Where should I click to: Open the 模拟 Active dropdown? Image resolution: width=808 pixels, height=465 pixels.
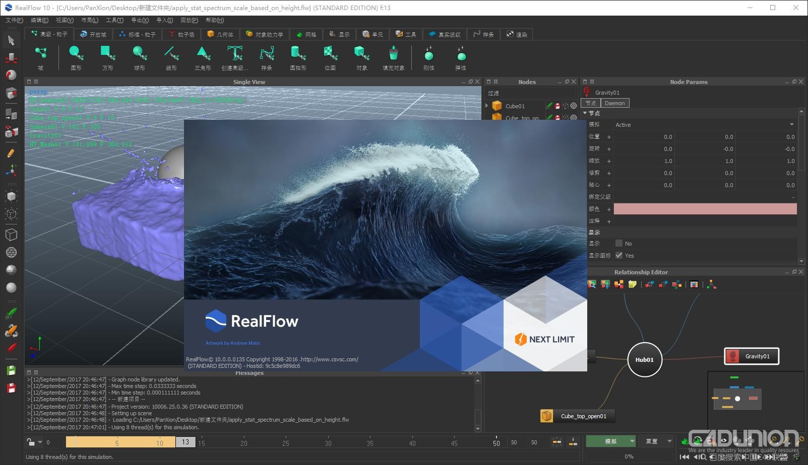[705, 125]
